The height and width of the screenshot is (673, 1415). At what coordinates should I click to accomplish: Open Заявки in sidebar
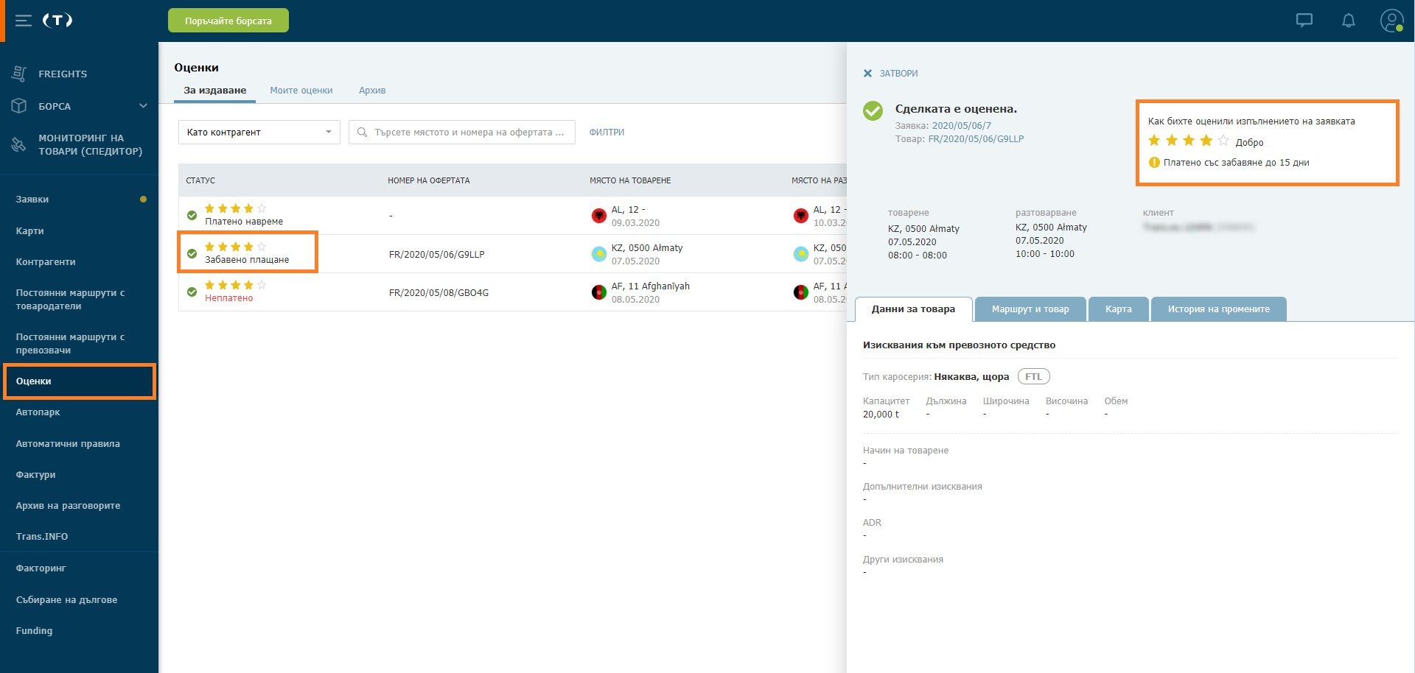click(x=32, y=200)
